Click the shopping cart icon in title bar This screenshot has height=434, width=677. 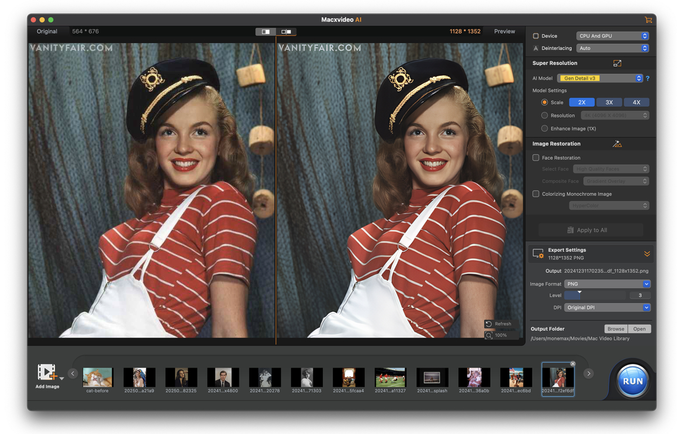648,19
